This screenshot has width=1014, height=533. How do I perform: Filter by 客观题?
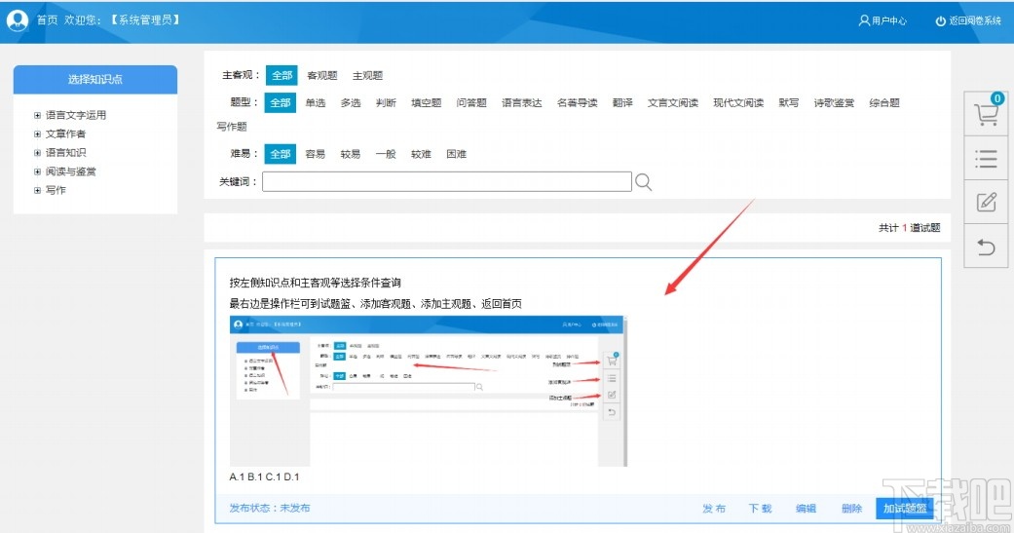[322, 76]
